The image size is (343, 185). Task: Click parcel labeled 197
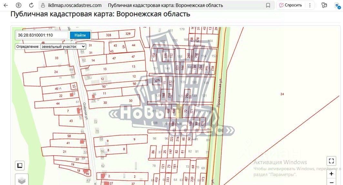(171, 152)
